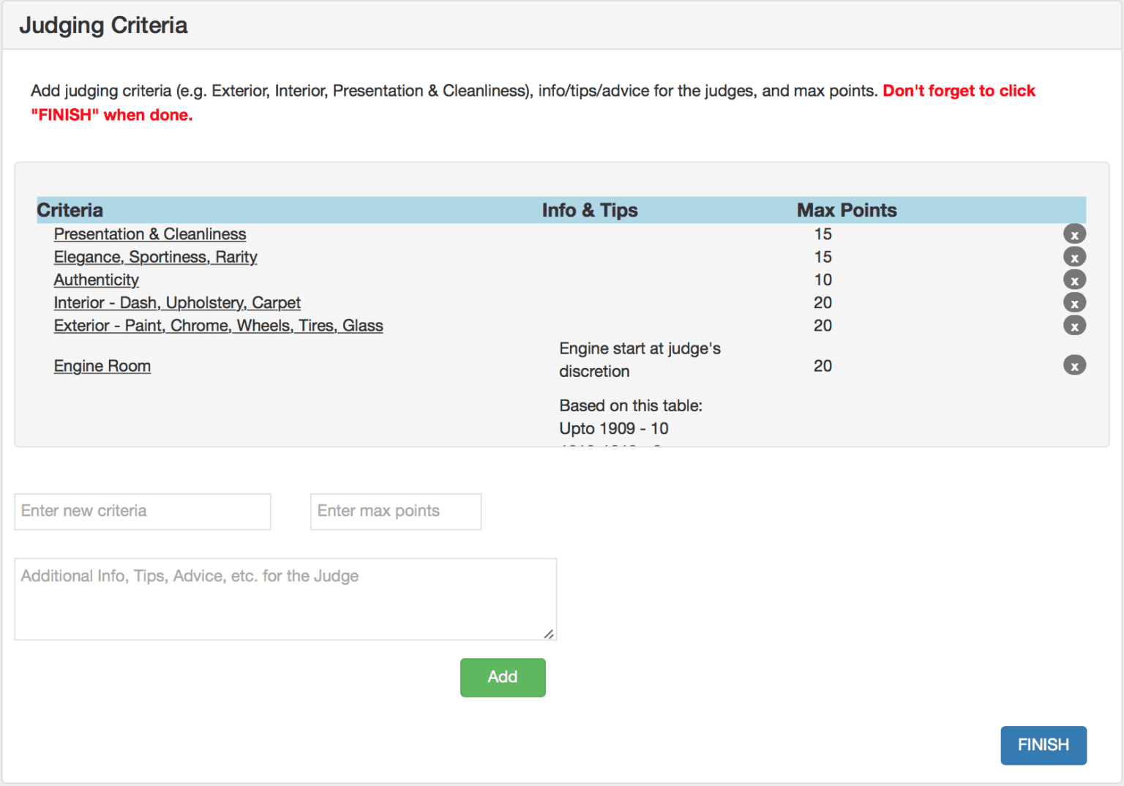Image resolution: width=1124 pixels, height=786 pixels.
Task: Open the Elegance, Sportiness, Rarity criterion
Action: point(155,257)
